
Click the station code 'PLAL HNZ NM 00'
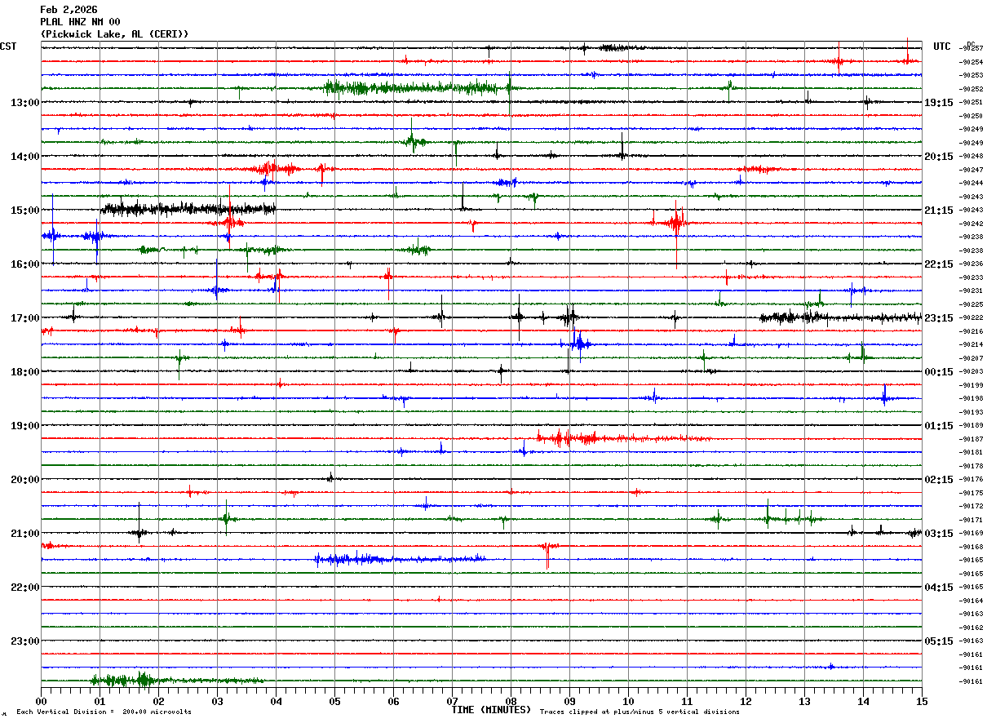pyautogui.click(x=80, y=22)
